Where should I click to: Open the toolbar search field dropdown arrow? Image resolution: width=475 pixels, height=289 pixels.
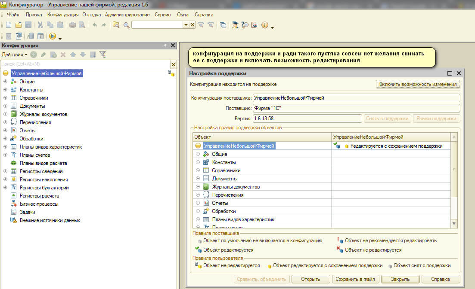[x=186, y=25]
